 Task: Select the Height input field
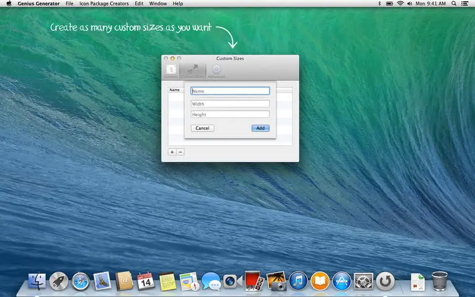[230, 114]
